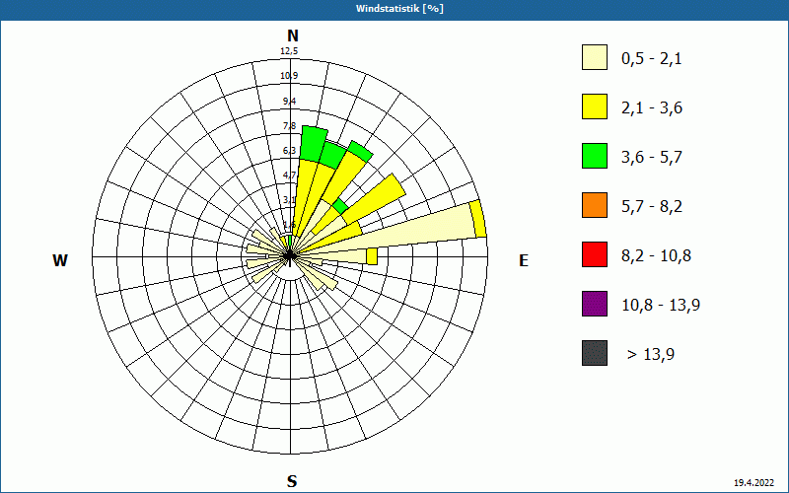Click the 3,1 radial axis value
789x493 pixels.
[x=289, y=200]
